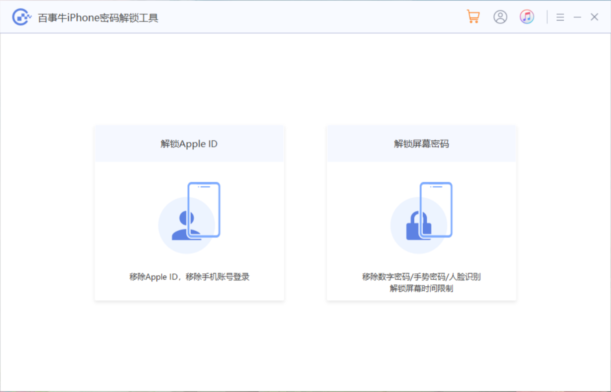Viewport: 611px width, 392px height.
Task: Open the user account profile icon
Action: point(500,17)
